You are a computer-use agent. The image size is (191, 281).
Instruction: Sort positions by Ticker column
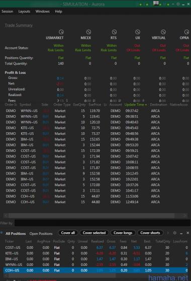pyautogui.click(x=10, y=241)
